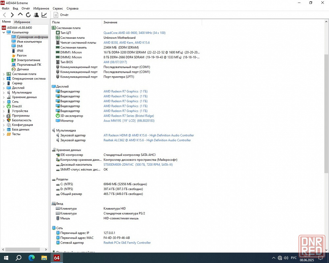Open taskbar search magnifier icon

coord(18,258)
